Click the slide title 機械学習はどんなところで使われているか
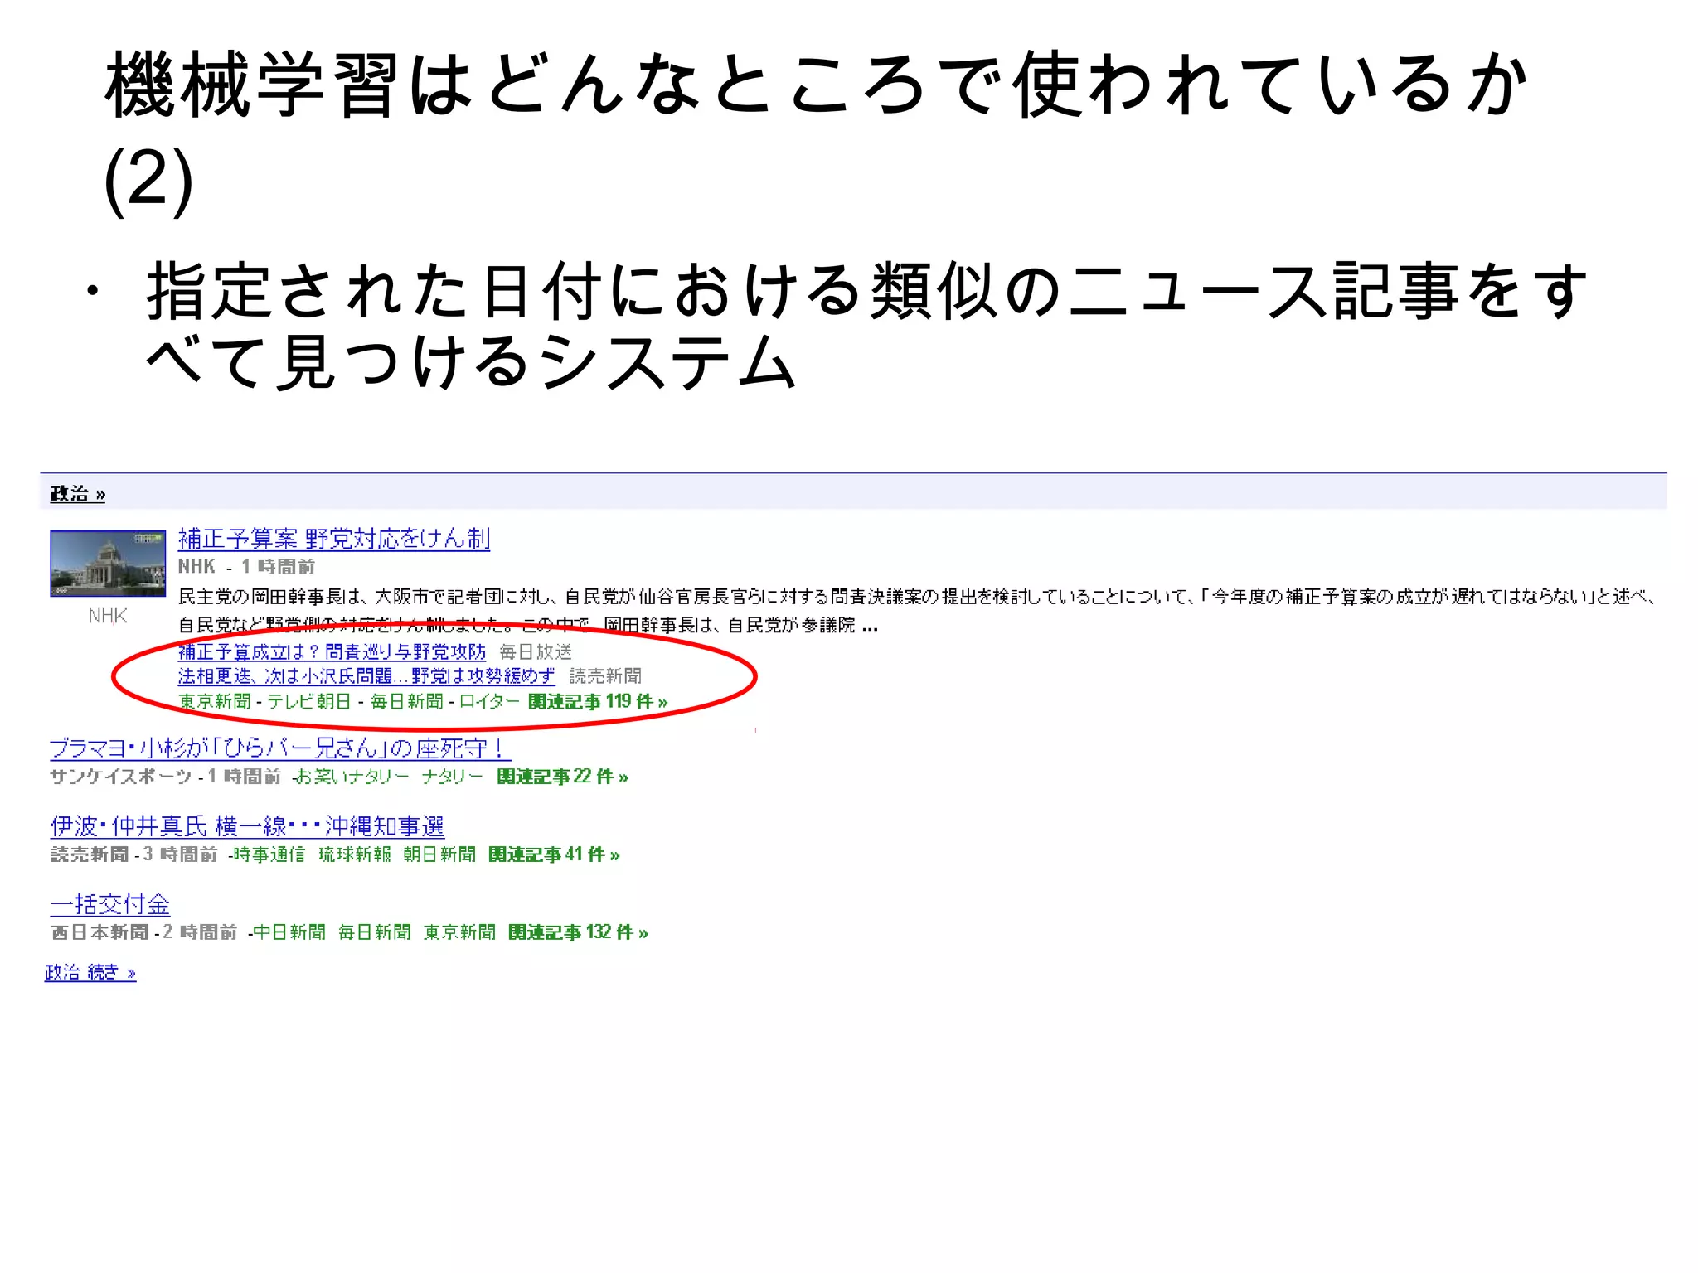 817,85
